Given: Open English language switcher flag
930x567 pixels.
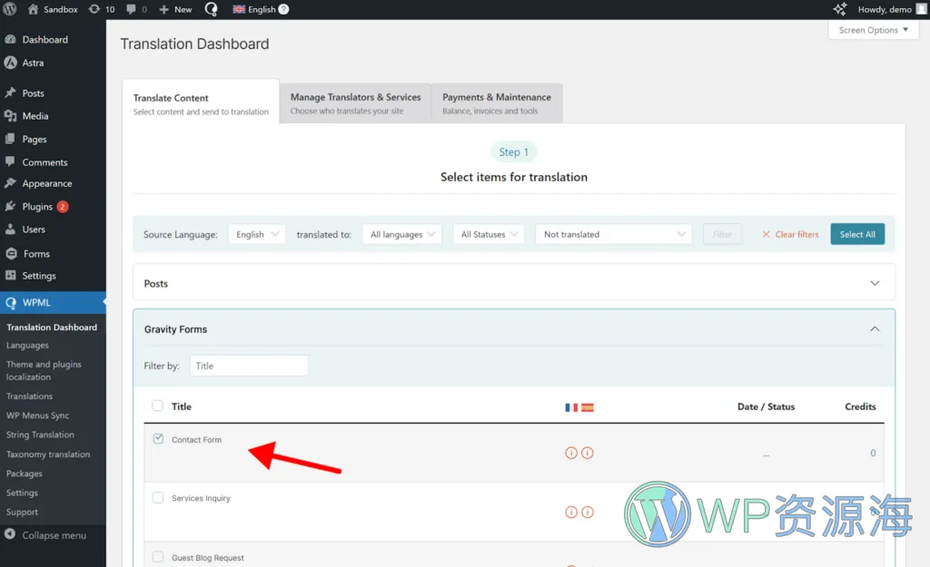Looking at the screenshot, I should [239, 9].
